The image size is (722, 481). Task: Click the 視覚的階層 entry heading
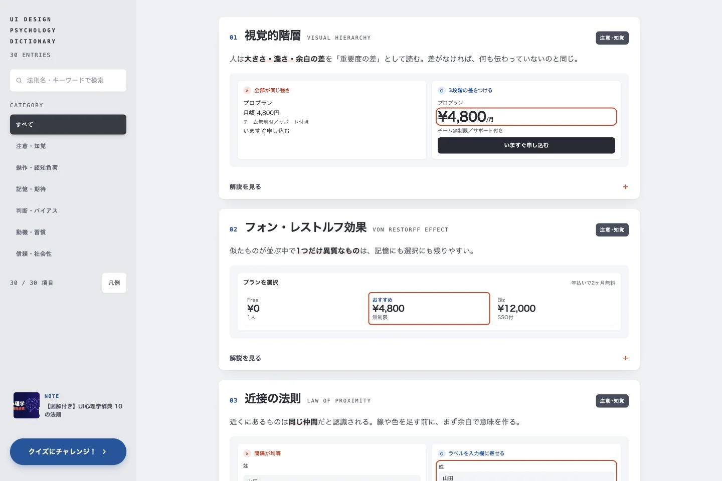(x=273, y=36)
